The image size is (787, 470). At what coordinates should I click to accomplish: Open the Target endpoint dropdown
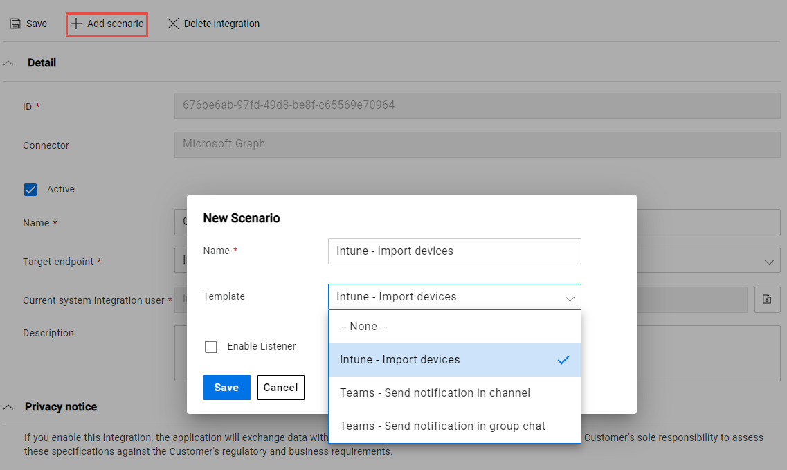[768, 261]
